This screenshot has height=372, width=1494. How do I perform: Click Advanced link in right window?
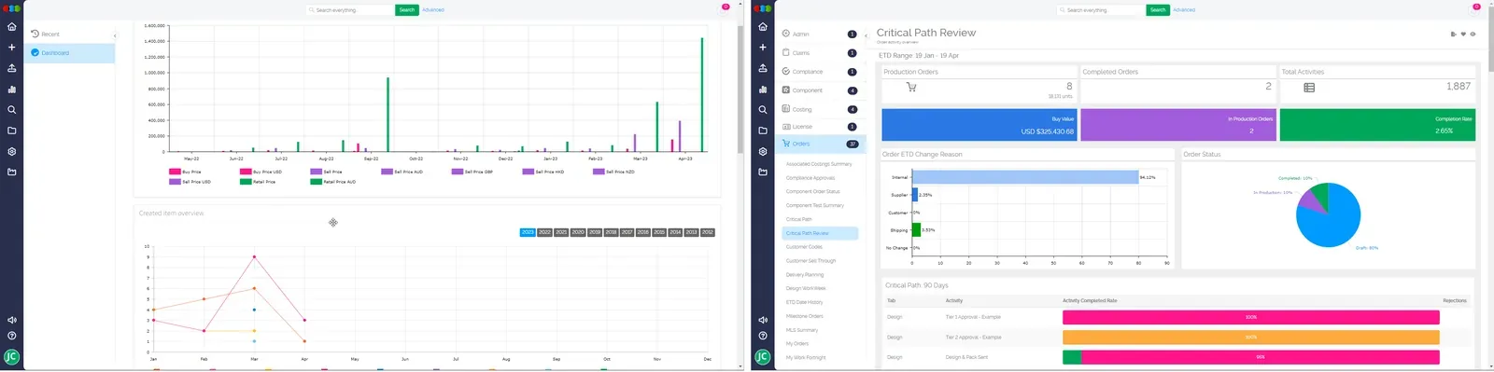coord(1184,10)
